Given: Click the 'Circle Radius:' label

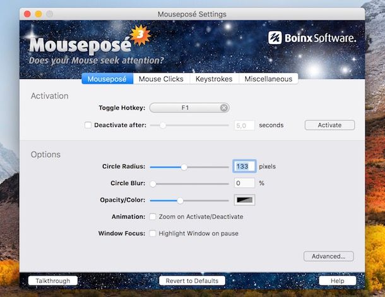Looking at the screenshot, I should pyautogui.click(x=124, y=166).
